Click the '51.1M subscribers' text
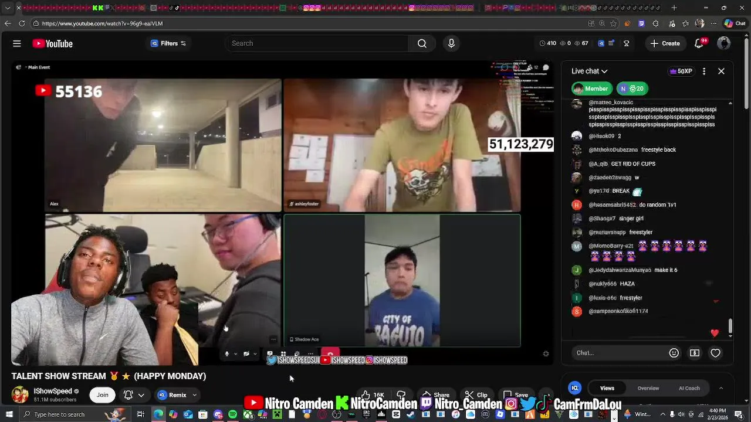This screenshot has height=422, width=751. (x=55, y=400)
